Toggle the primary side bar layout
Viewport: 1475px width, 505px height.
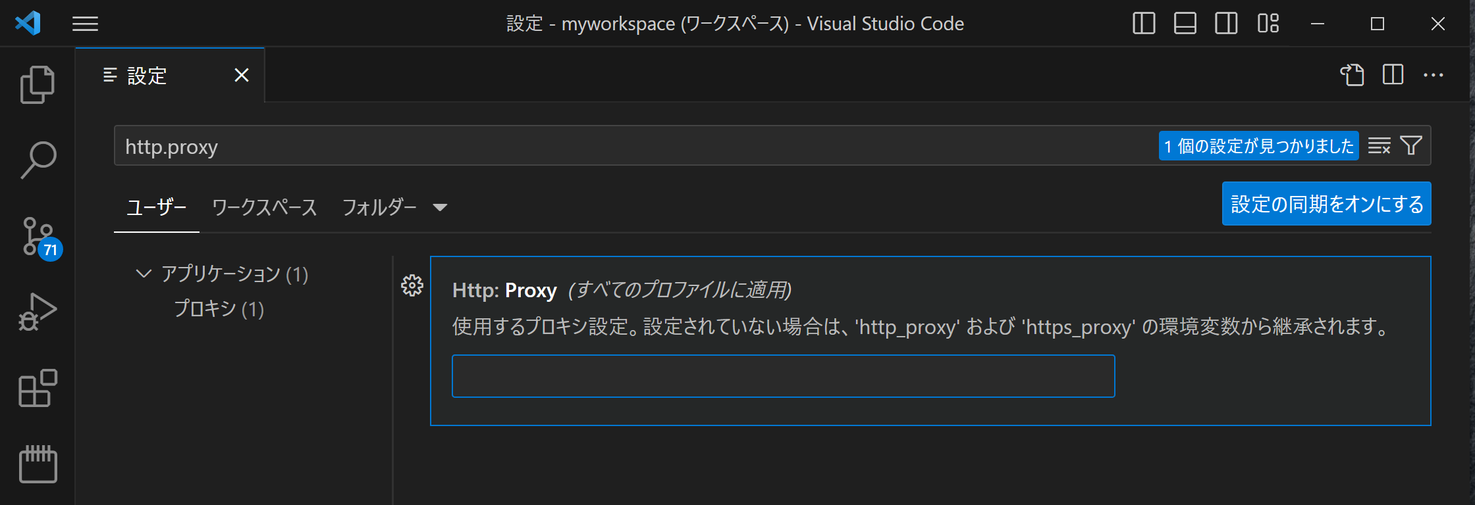click(1144, 24)
